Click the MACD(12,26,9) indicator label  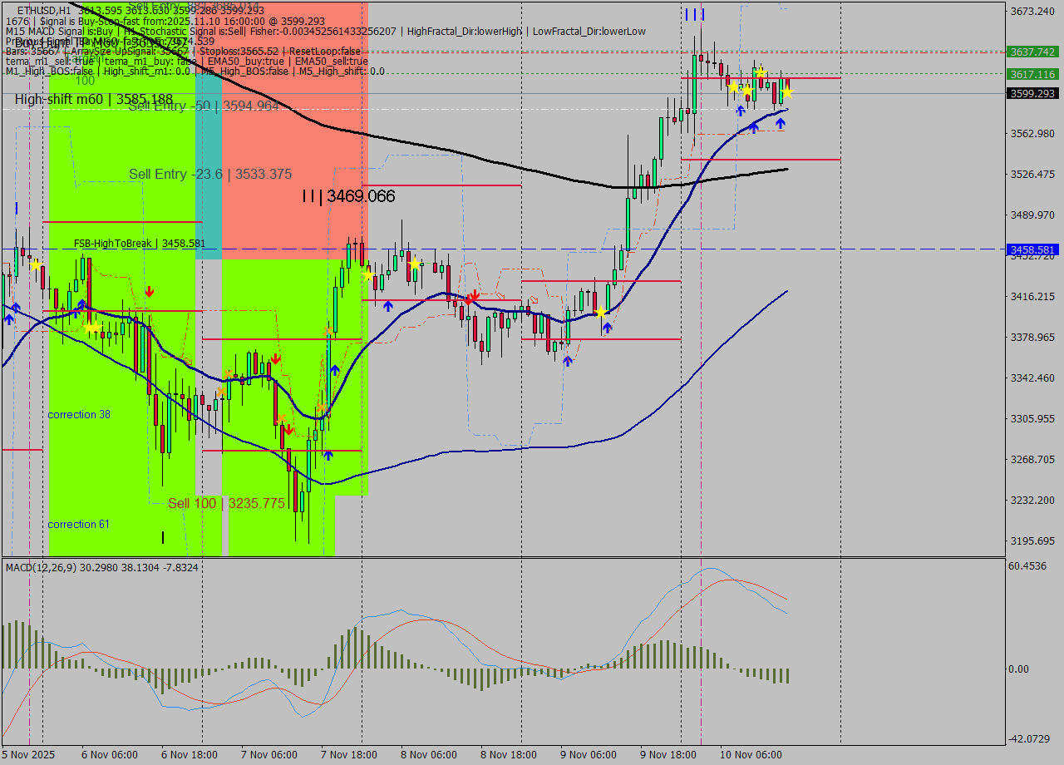point(50,567)
